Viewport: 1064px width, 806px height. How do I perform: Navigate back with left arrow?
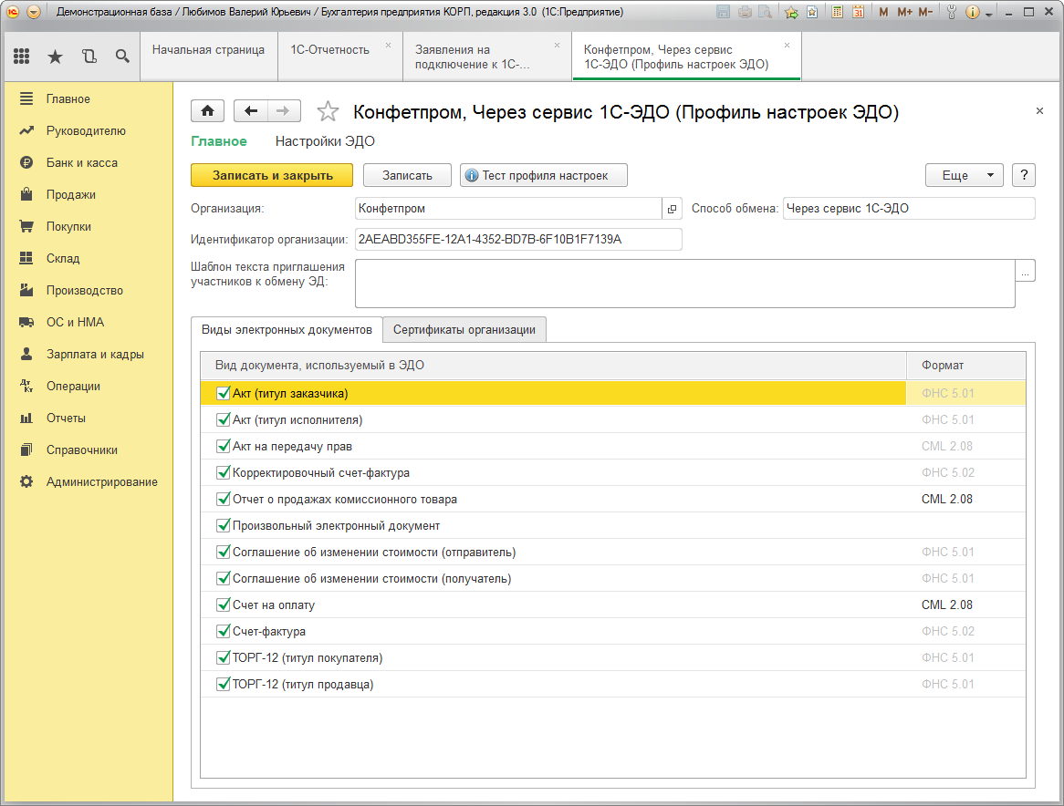click(250, 110)
